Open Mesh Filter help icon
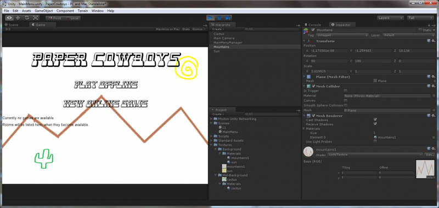Screen dimensions: 439x208 pos(429,76)
